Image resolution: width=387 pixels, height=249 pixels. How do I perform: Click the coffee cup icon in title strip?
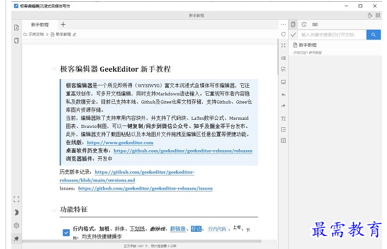370,15
